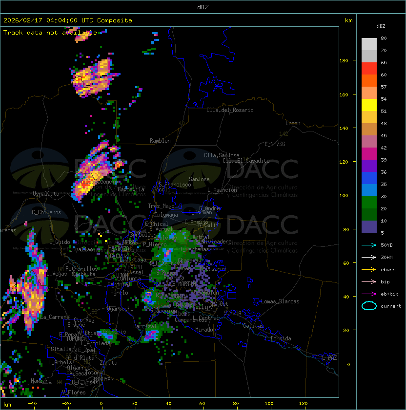Click the '2026/02/17 04:04:00 UTC Composite' timestamp
Screen dimensions: 406x410
(x=68, y=20)
